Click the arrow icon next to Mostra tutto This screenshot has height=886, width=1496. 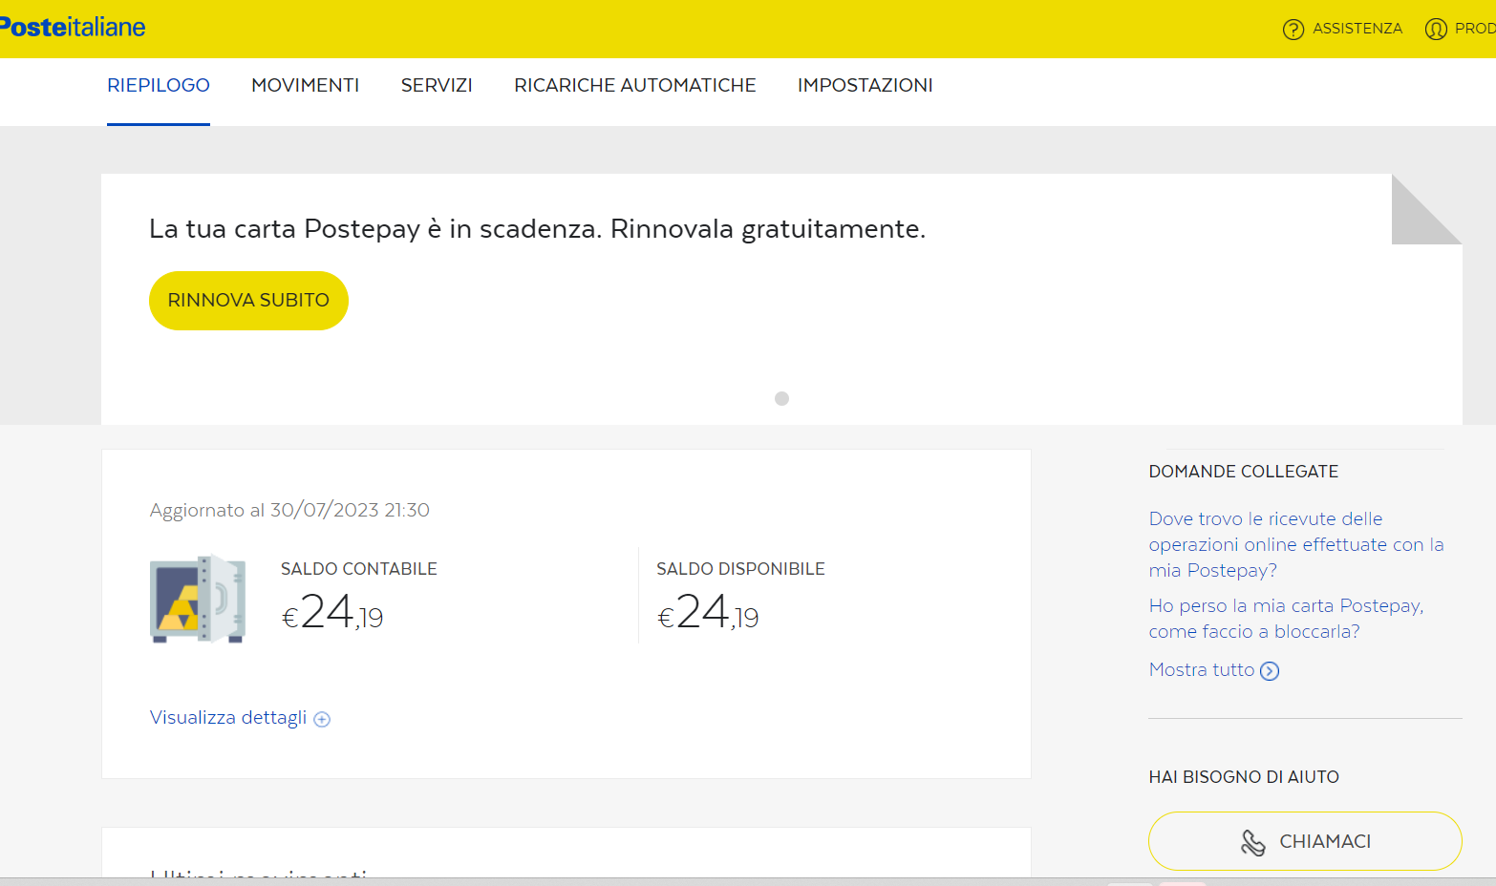(x=1270, y=671)
